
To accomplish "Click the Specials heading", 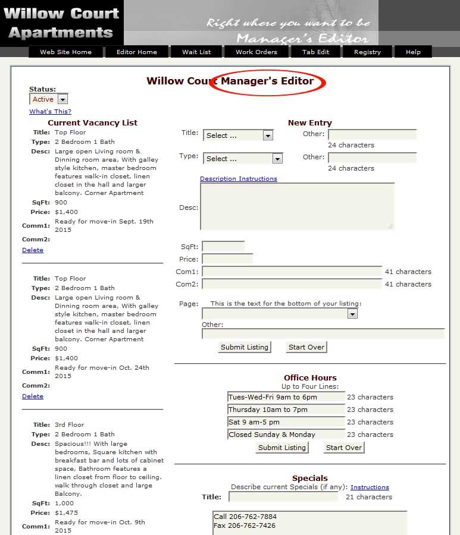I will point(309,478).
